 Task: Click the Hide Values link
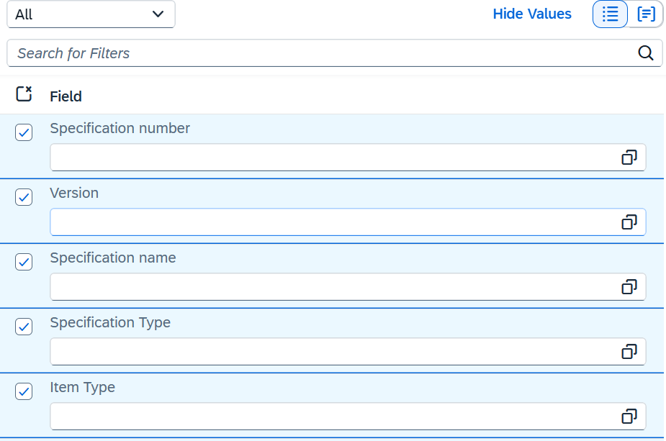[531, 14]
